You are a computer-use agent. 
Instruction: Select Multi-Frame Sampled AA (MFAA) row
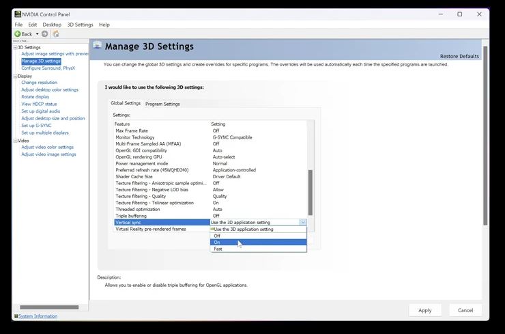[x=210, y=144]
